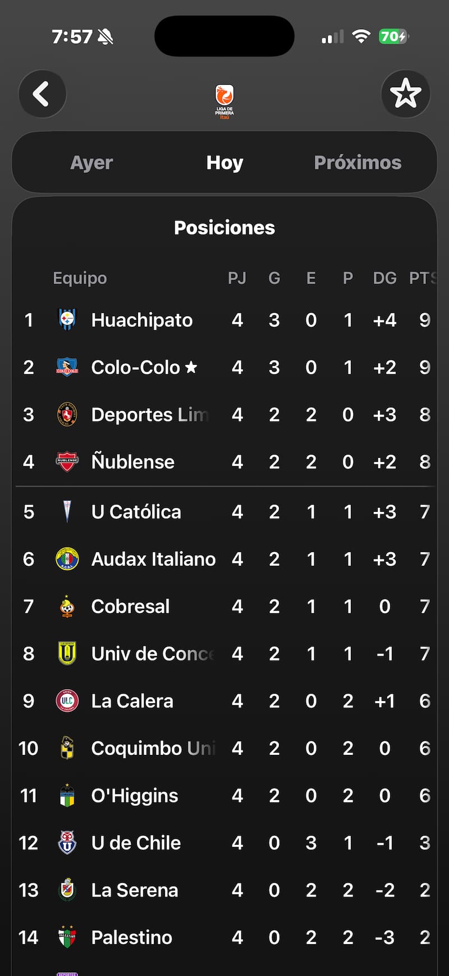Viewport: 449px width, 976px height.
Task: Toggle the favorite star button
Action: [405, 94]
